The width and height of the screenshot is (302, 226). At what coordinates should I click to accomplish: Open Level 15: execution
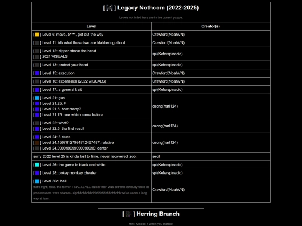[x=58, y=73]
